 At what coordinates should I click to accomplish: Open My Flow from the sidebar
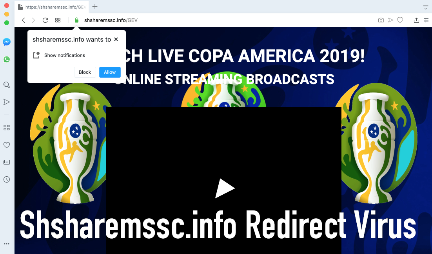6,102
